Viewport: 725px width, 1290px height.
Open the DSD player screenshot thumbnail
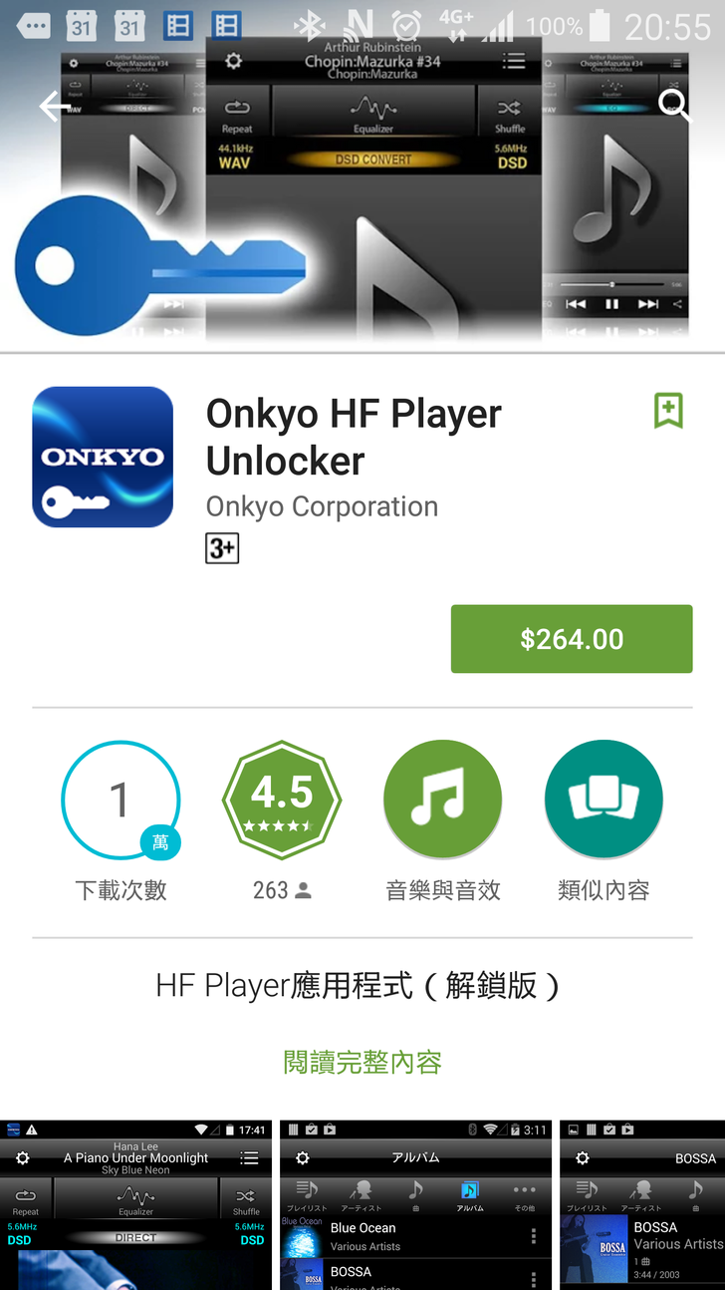point(135,1205)
